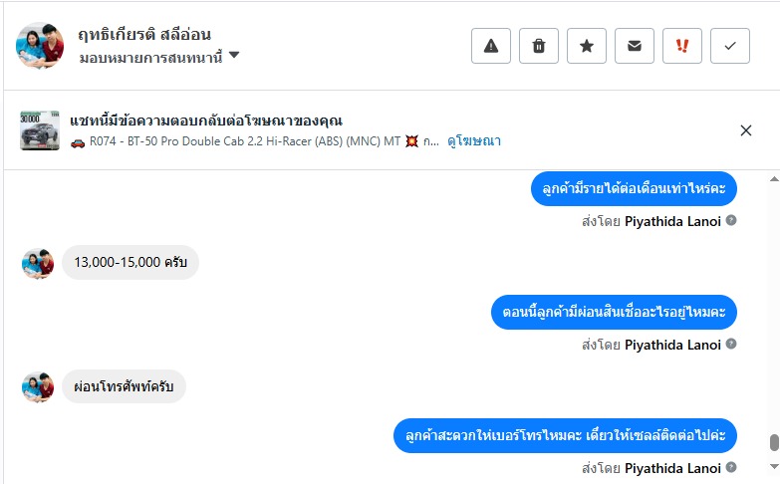Click avatar beside 13,000-15,000 ครับ message
Viewport: 780px width, 484px height.
[38, 263]
